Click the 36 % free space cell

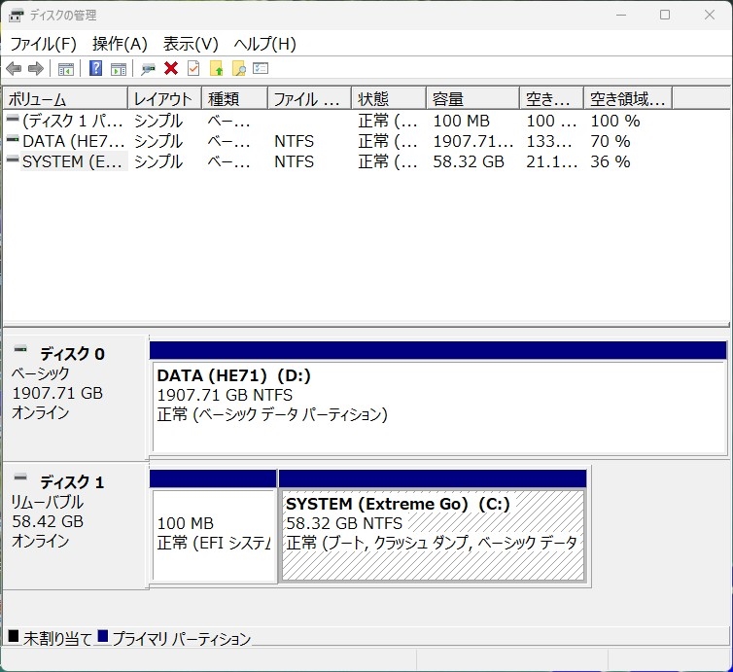point(611,161)
